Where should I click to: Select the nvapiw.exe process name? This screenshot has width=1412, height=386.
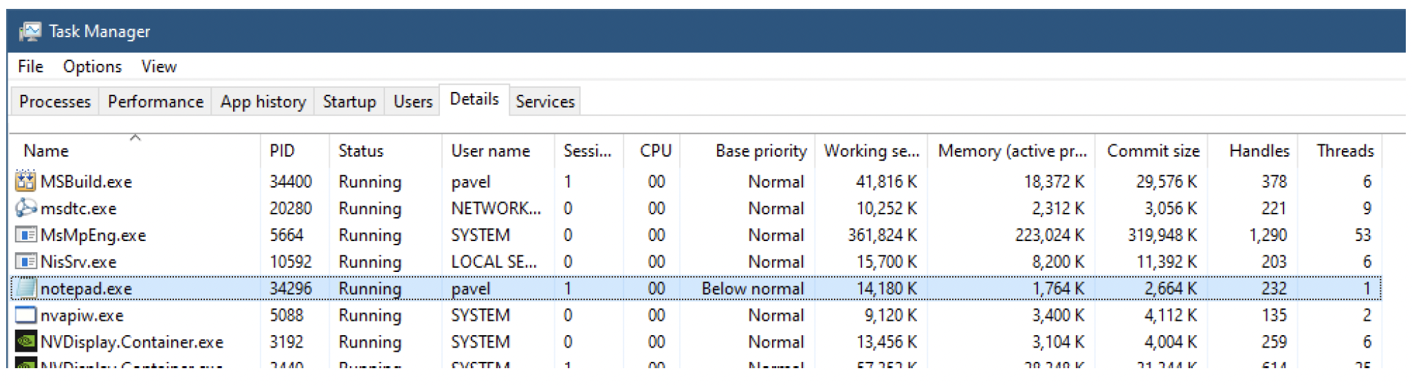point(82,316)
